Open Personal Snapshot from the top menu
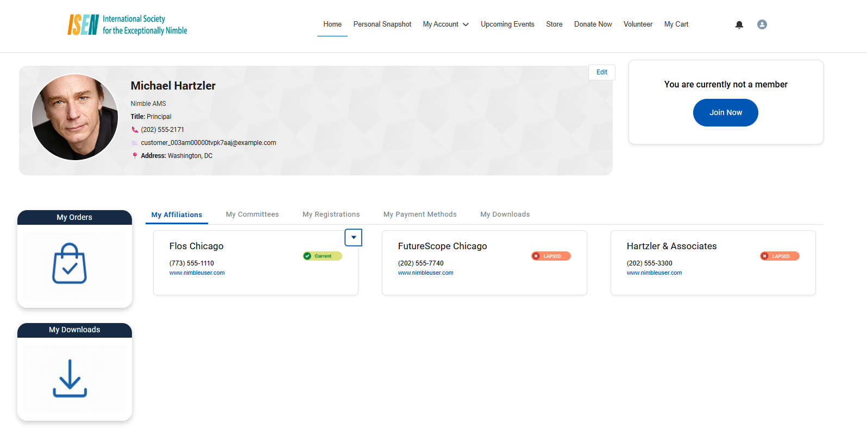The height and width of the screenshot is (430, 867). pos(382,24)
